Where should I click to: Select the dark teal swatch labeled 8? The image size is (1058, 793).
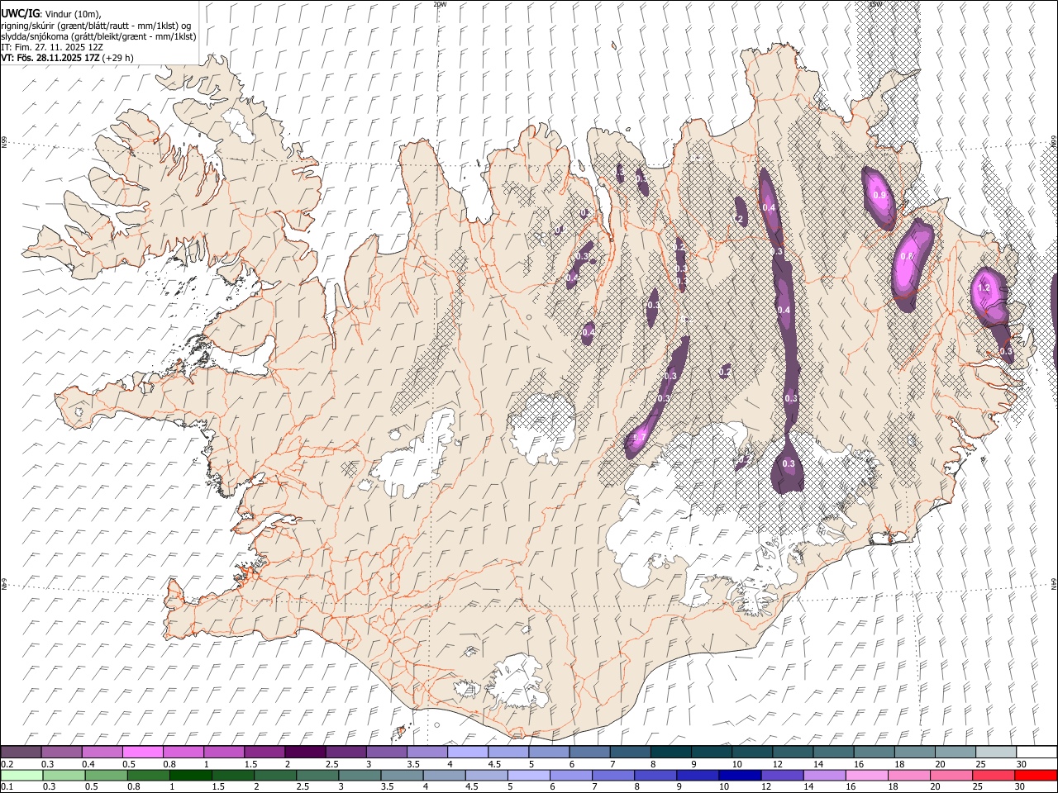pos(670,753)
